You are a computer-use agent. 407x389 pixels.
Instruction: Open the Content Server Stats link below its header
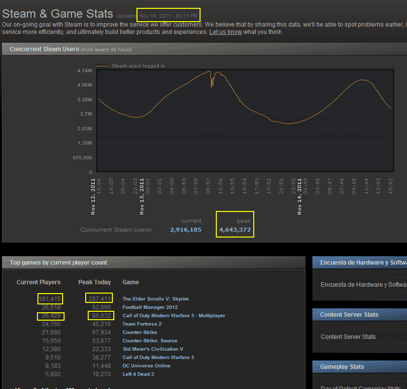[348, 337]
